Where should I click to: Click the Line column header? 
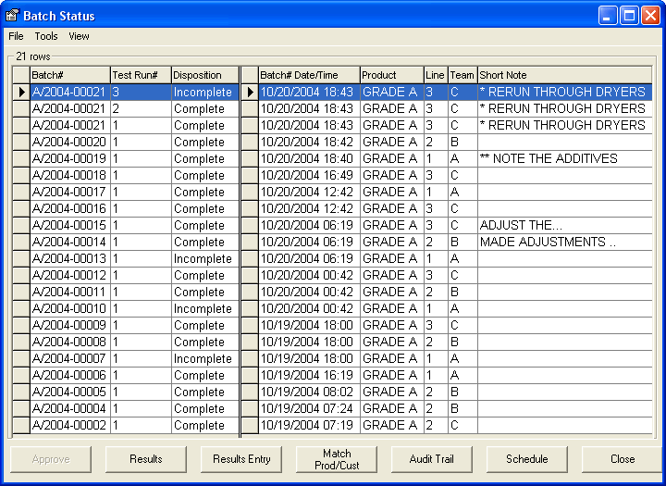click(x=436, y=75)
